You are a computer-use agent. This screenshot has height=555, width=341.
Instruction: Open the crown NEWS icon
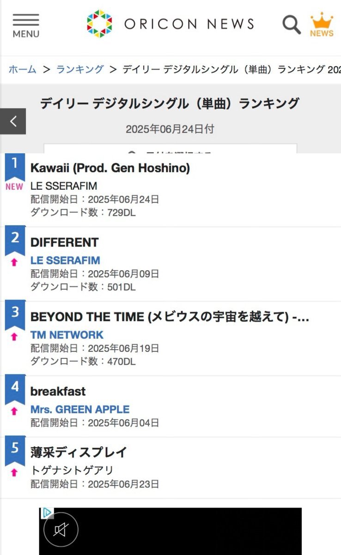pos(322,25)
